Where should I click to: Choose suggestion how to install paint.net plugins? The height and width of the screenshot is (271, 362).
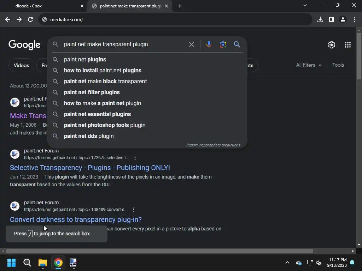tap(147, 71)
